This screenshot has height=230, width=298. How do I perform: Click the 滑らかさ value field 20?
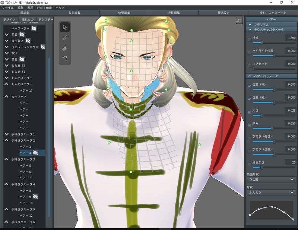click(290, 162)
